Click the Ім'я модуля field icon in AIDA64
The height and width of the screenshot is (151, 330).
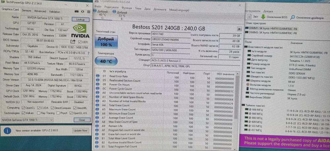click(x=249, y=51)
